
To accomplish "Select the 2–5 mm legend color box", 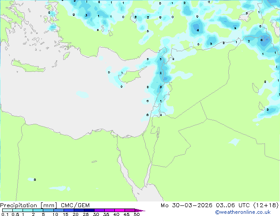I will 38,210.
